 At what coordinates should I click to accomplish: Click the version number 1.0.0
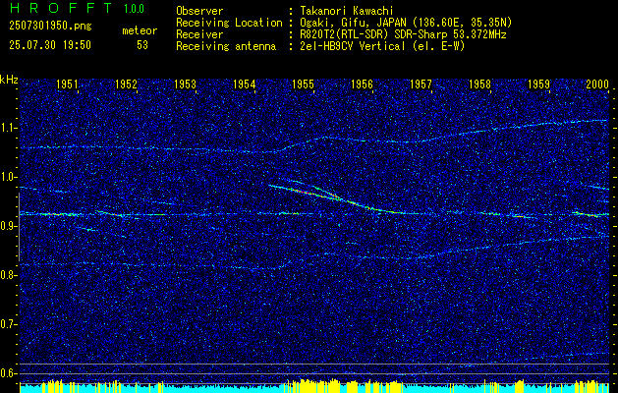[x=134, y=9]
